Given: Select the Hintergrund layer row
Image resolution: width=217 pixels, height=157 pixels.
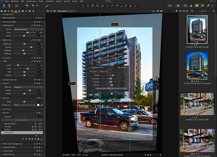Looking at the screenshot, I should pyautogui.click(x=22, y=133).
